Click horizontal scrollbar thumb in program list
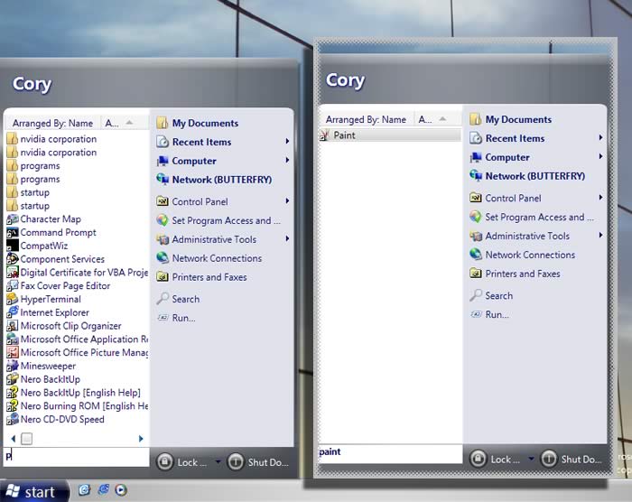Viewport: 632px width, 502px height. 26,438
